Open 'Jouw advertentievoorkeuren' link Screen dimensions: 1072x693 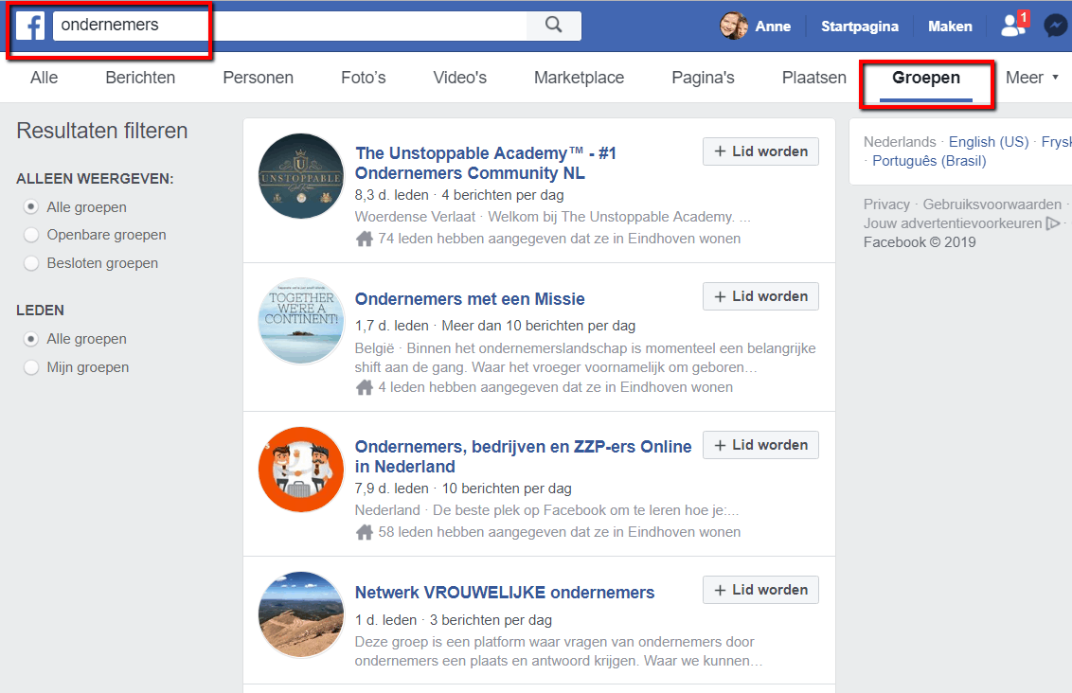point(953,223)
